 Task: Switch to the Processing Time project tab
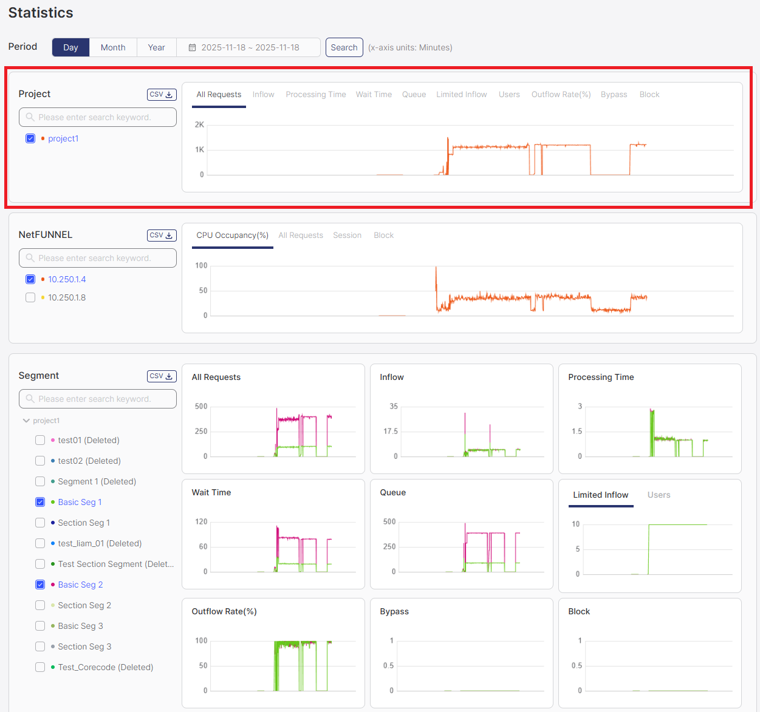coord(315,95)
